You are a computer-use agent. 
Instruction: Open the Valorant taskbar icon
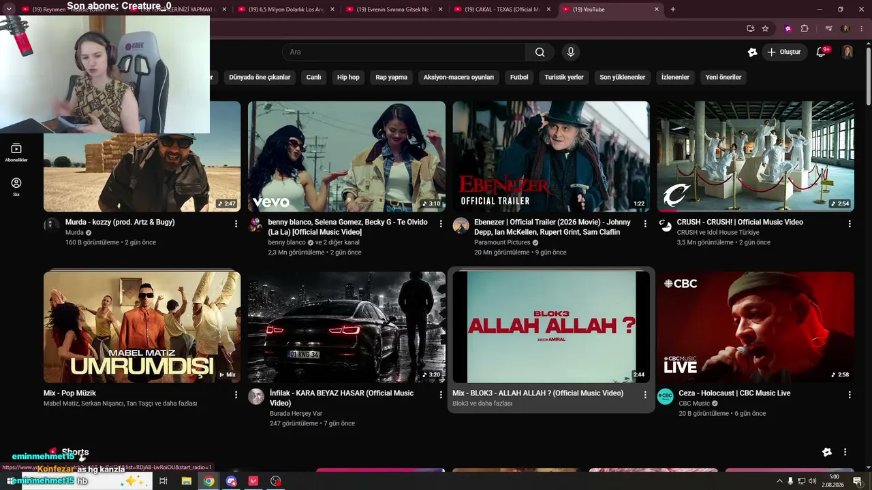point(253,480)
